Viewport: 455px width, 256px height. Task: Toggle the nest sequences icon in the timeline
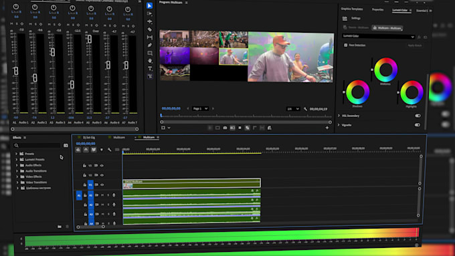pos(78,150)
